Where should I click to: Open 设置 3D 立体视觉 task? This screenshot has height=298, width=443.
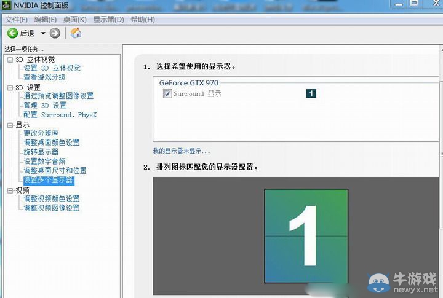(x=52, y=68)
